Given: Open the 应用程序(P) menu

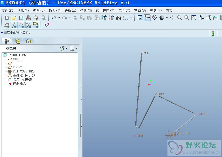Looking at the screenshot, I should tap(105, 11).
